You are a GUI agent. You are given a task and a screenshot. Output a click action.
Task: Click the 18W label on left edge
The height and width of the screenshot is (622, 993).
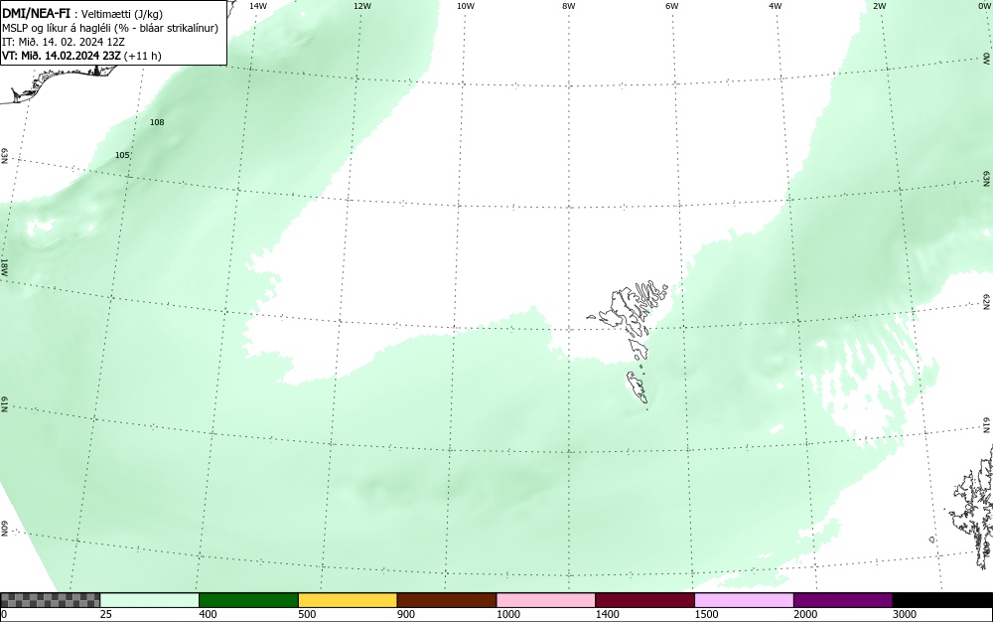(4, 266)
